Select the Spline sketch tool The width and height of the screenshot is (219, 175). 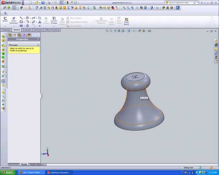point(34,18)
